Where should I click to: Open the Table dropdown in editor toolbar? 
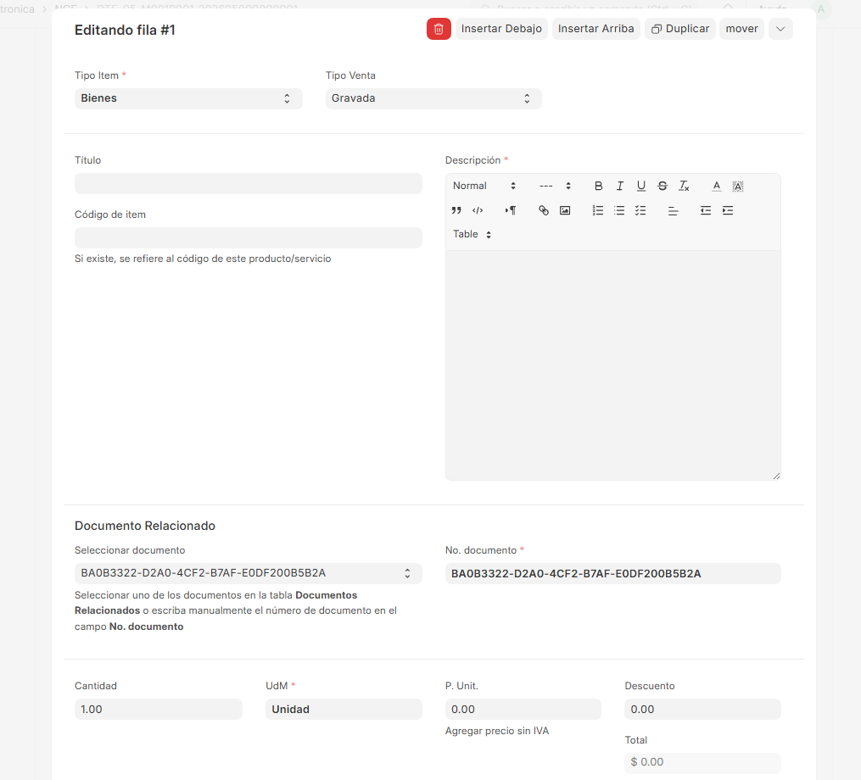[472, 234]
